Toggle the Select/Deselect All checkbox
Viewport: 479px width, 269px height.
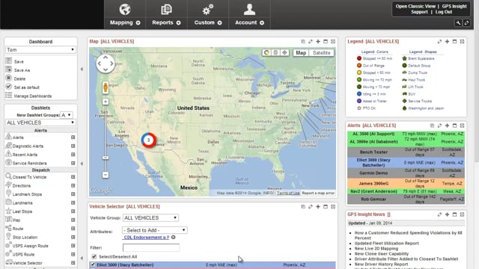click(94, 256)
